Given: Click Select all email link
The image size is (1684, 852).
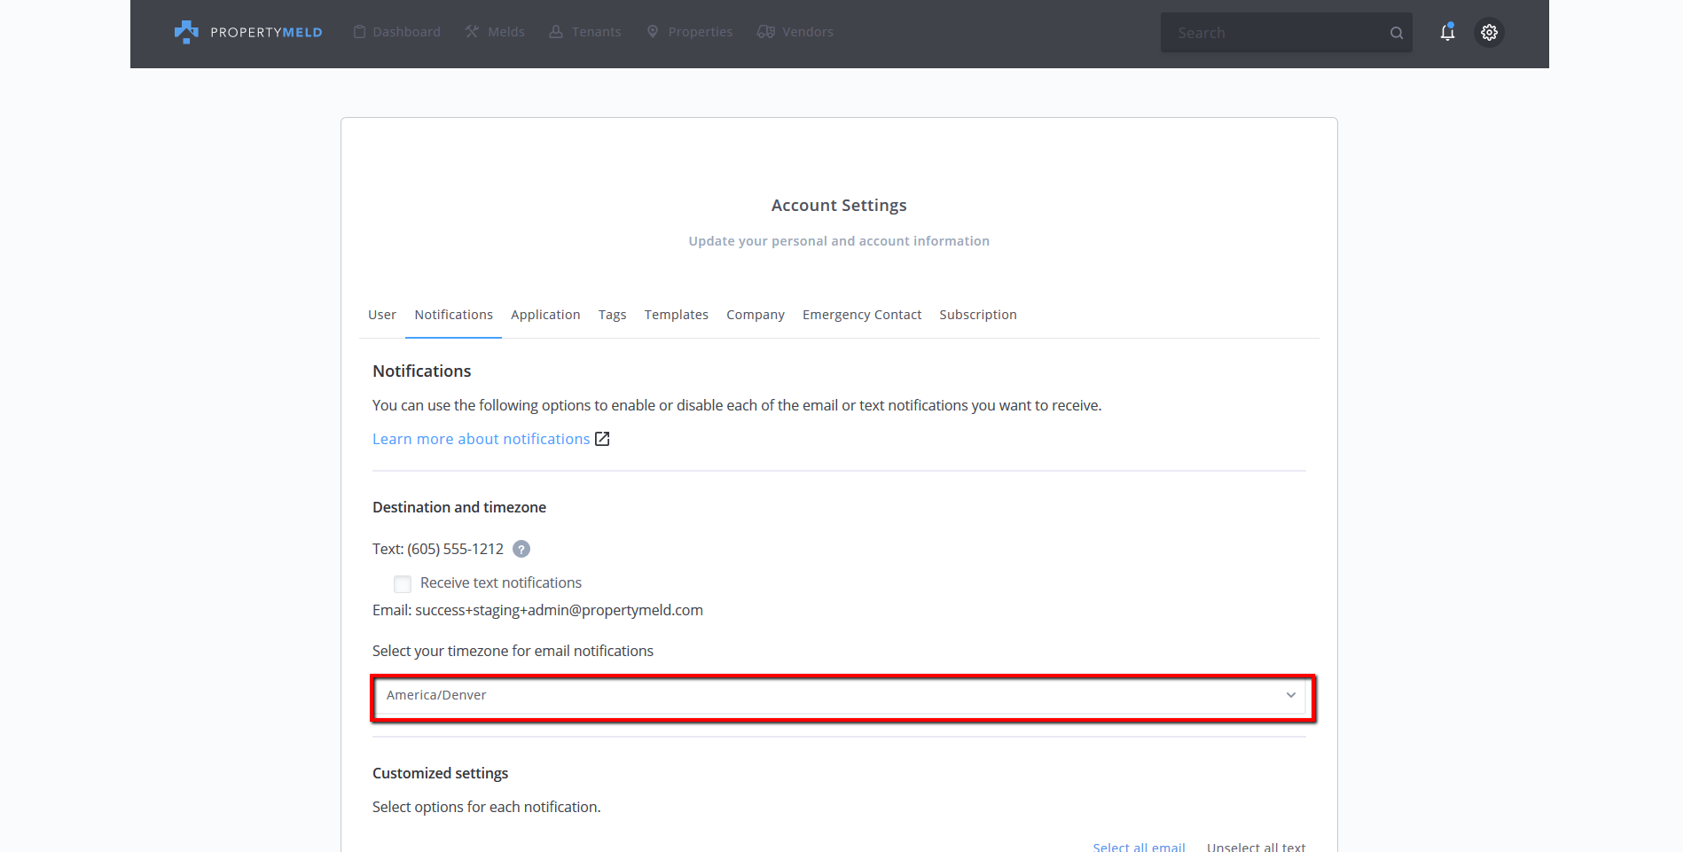Looking at the screenshot, I should tap(1139, 847).
